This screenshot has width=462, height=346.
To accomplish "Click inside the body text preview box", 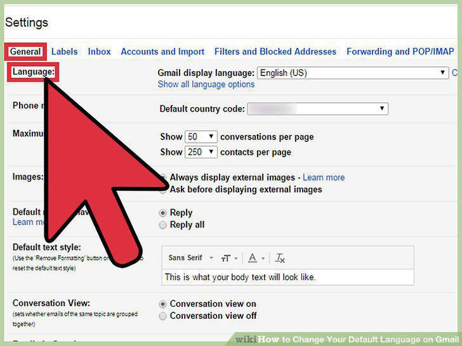I will point(287,277).
